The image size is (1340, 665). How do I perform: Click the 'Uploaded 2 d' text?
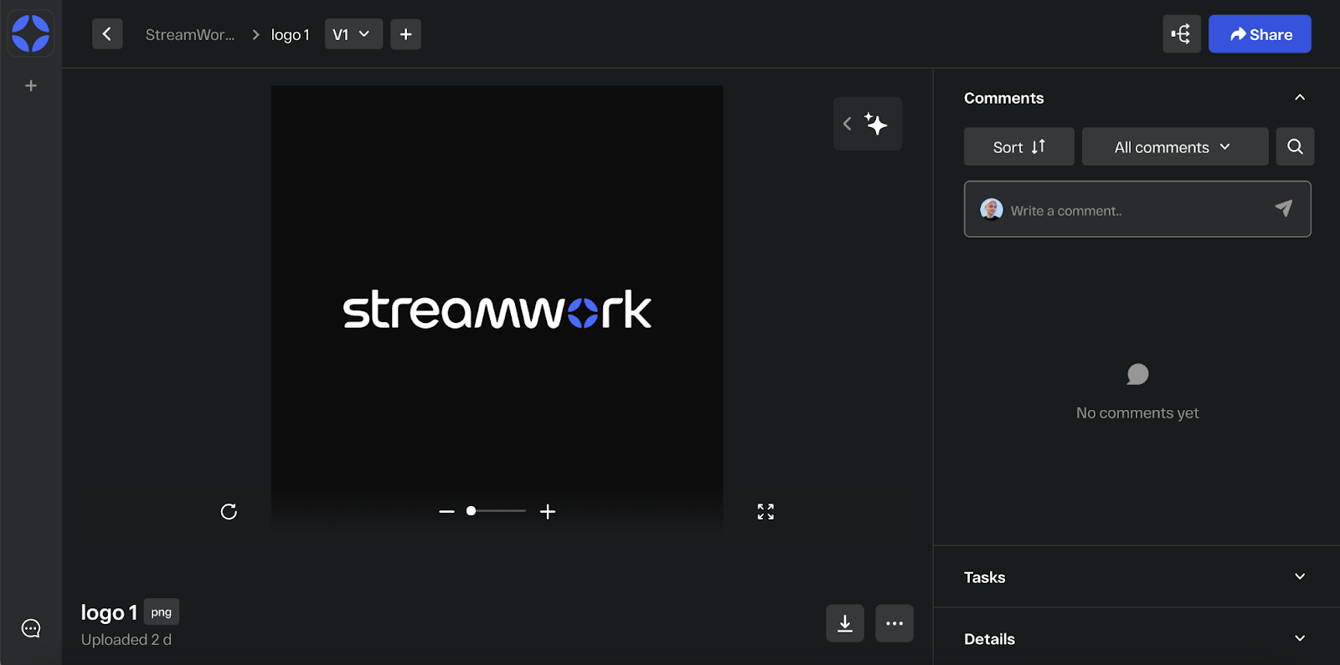click(126, 640)
